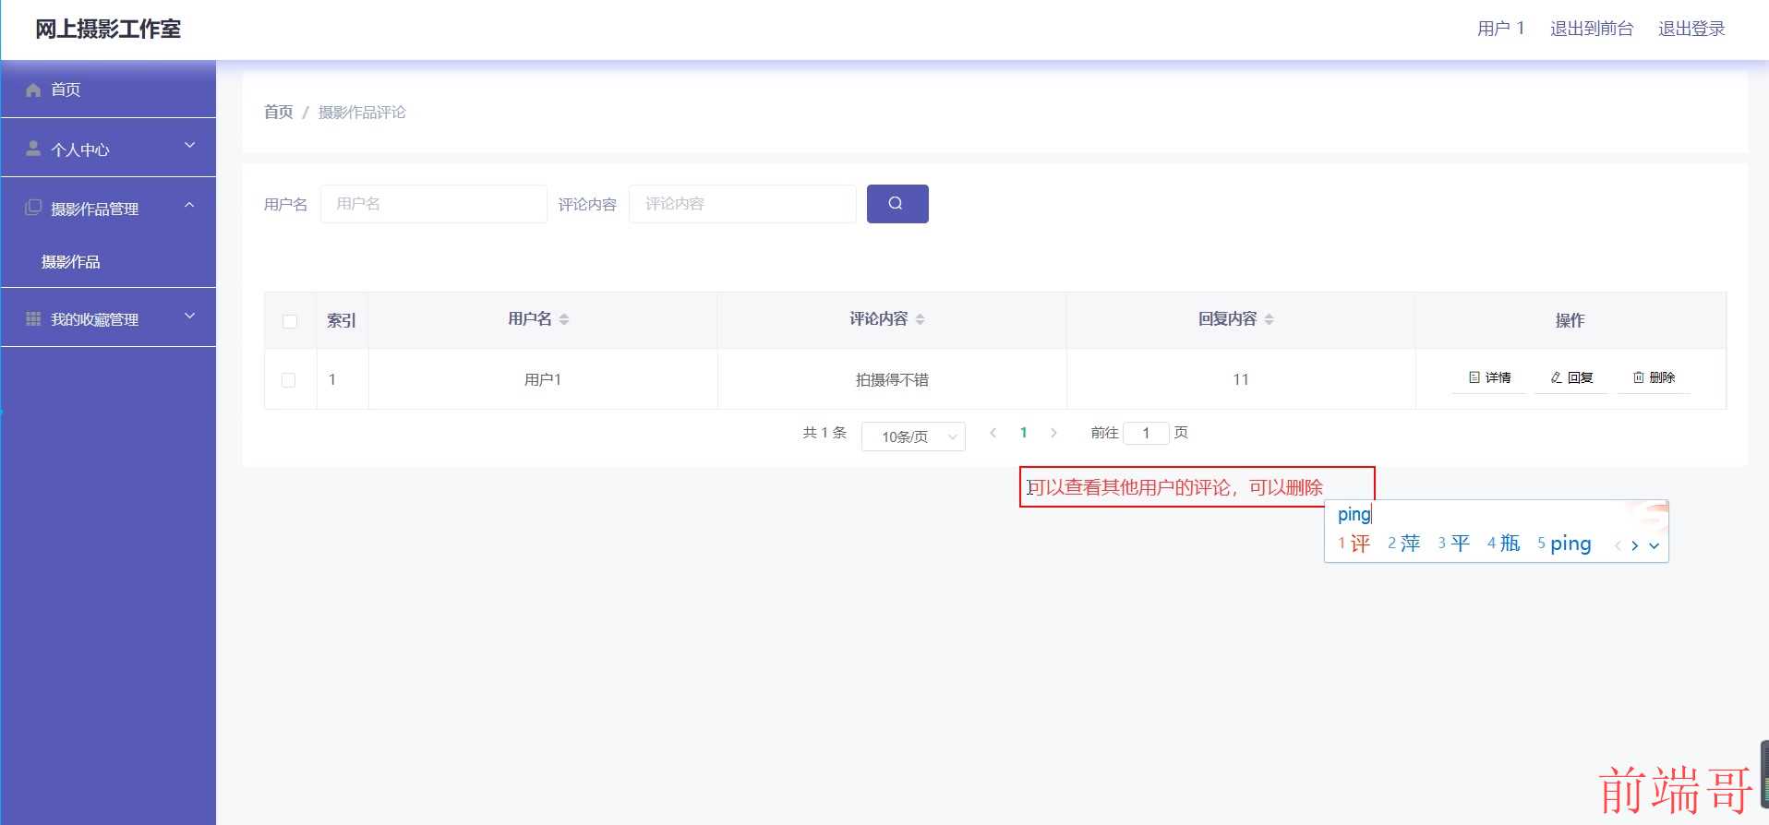
Task: Go to next page with right arrow
Action: pyautogui.click(x=1053, y=433)
